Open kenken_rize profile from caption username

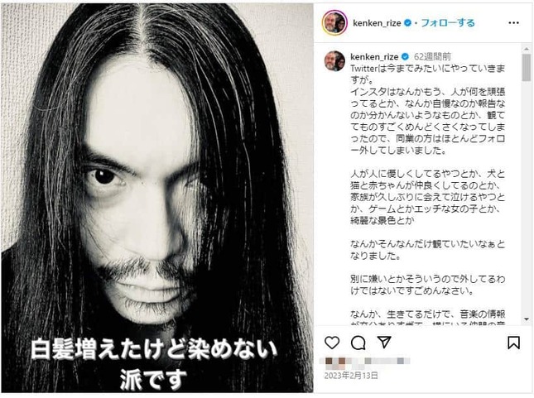pos(374,56)
